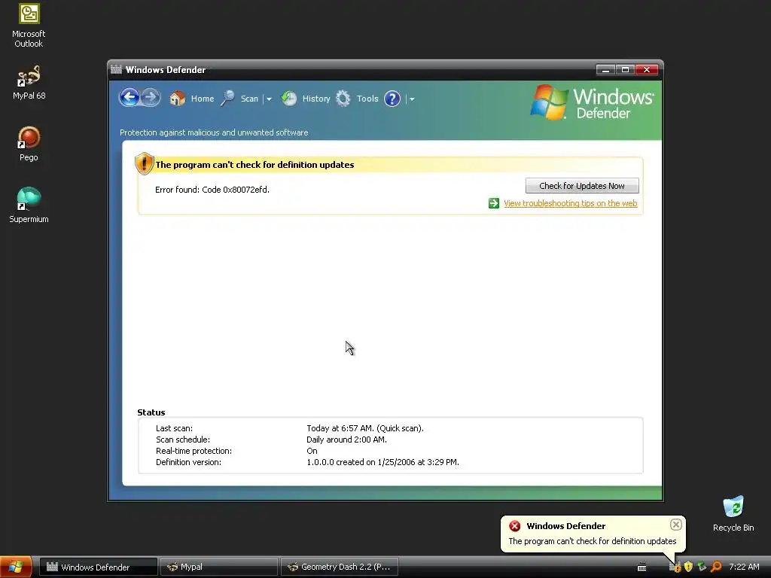Dismiss the Windows Defender balloon notification
The image size is (771, 578).
click(675, 525)
